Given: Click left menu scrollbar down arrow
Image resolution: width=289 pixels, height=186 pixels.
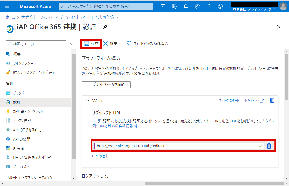Looking at the screenshot, I should coord(74,178).
